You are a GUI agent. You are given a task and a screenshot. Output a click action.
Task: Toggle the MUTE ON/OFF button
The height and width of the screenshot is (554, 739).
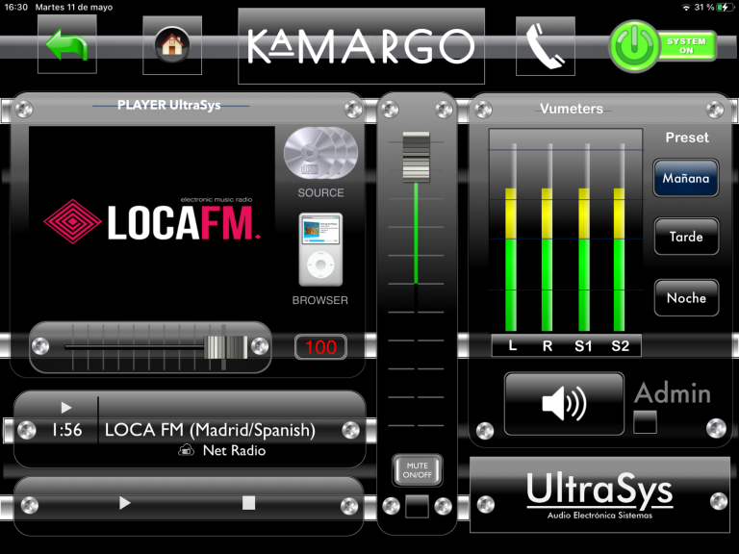417,470
